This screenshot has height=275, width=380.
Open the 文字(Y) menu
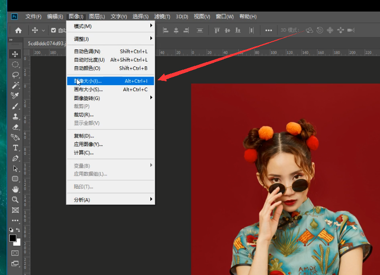pyautogui.click(x=119, y=16)
